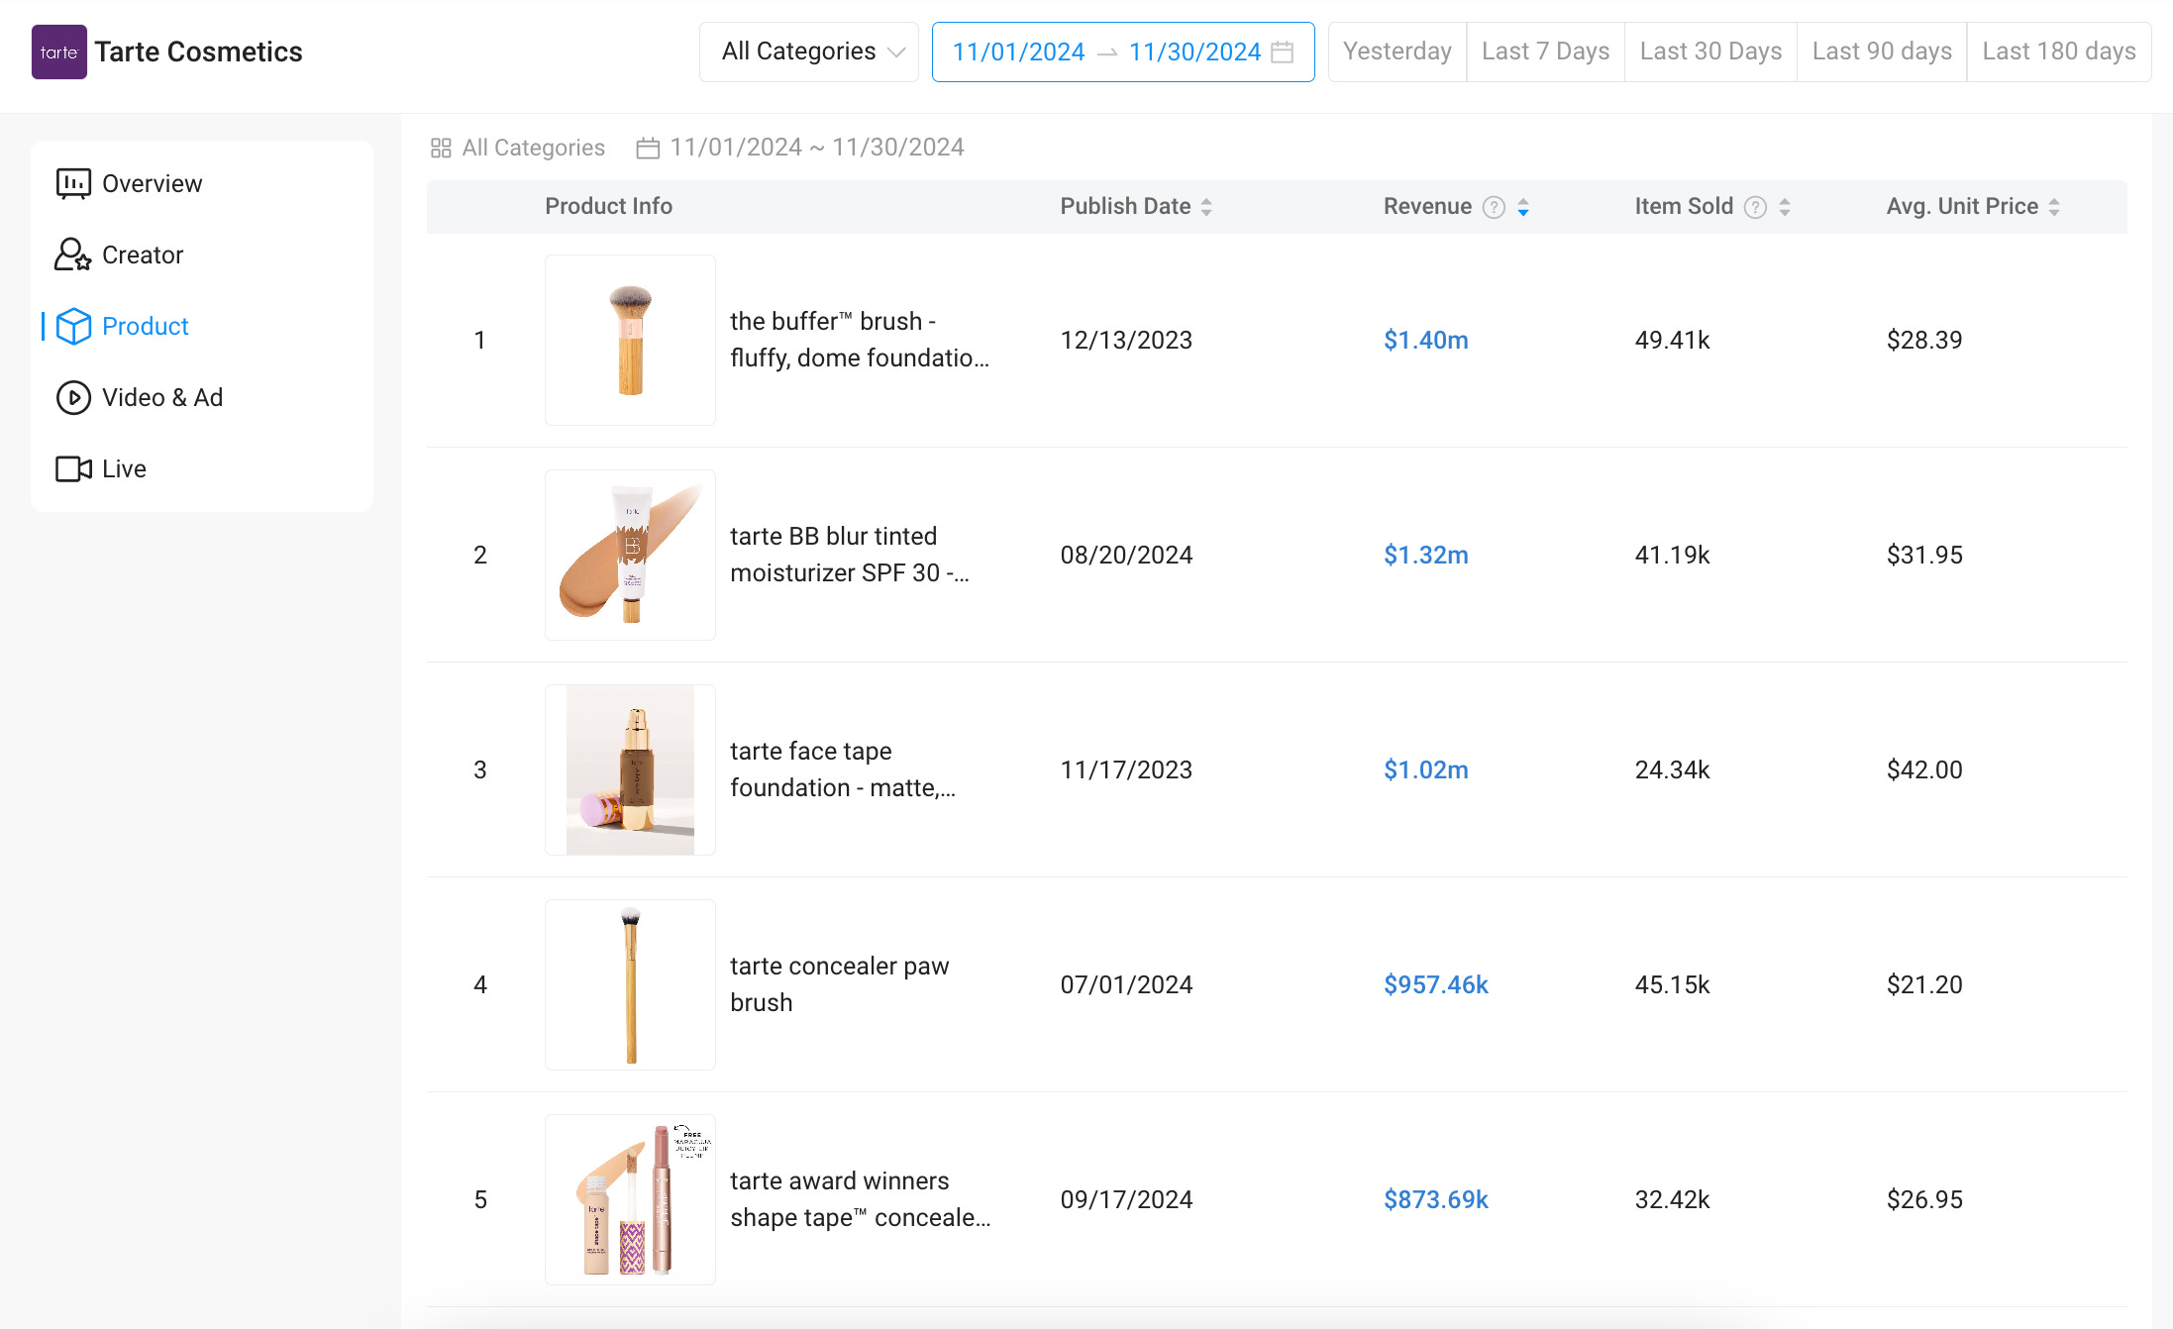Click the $1.02m revenue value
Viewport: 2173px width, 1329px height.
(1426, 769)
